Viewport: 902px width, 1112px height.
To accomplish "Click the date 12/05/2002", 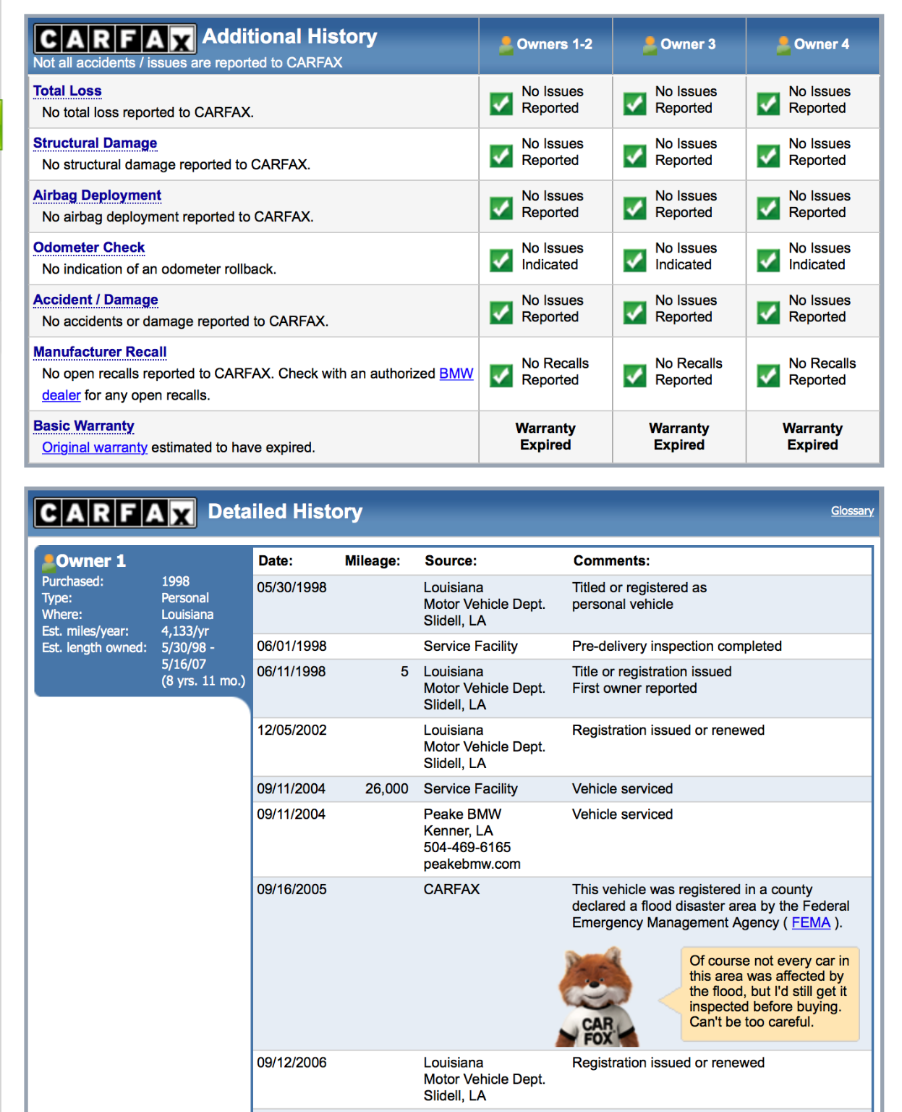I will [292, 730].
